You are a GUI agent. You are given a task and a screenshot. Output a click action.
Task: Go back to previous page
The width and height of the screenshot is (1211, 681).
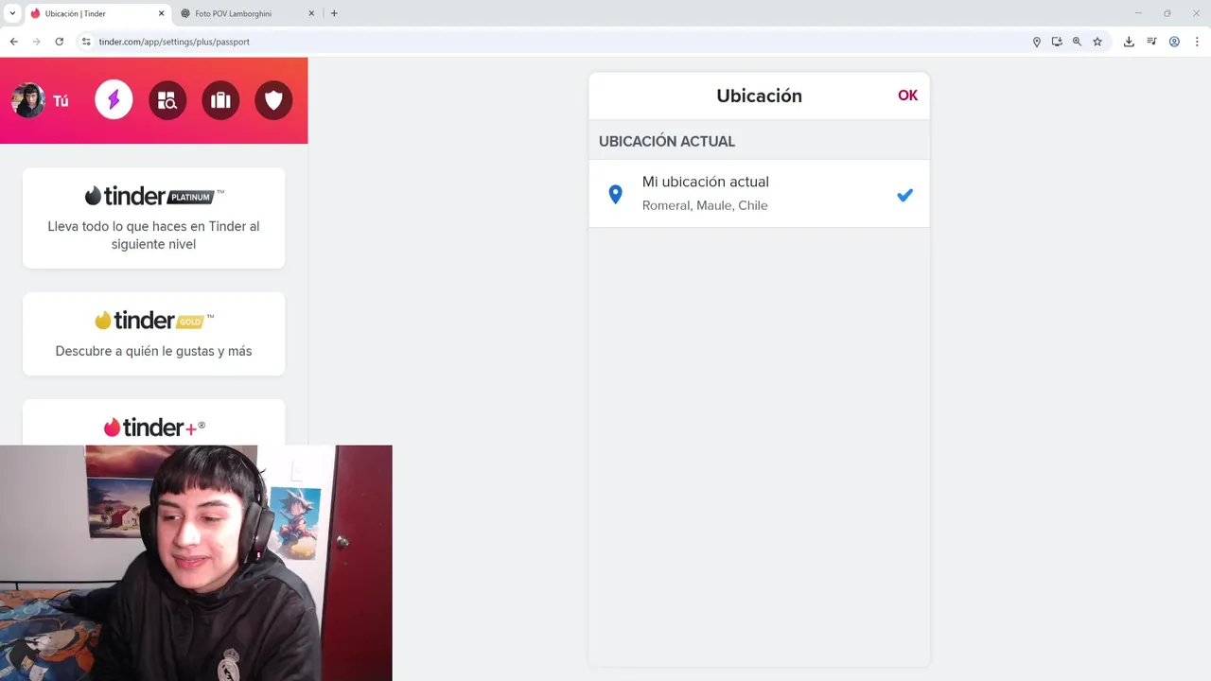13,42
